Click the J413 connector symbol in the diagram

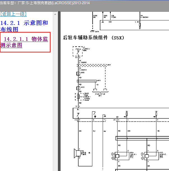point(78,88)
